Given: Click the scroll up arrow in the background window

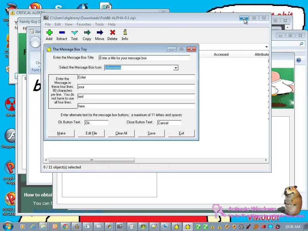Looking at the screenshot, I should pyautogui.click(x=288, y=28).
